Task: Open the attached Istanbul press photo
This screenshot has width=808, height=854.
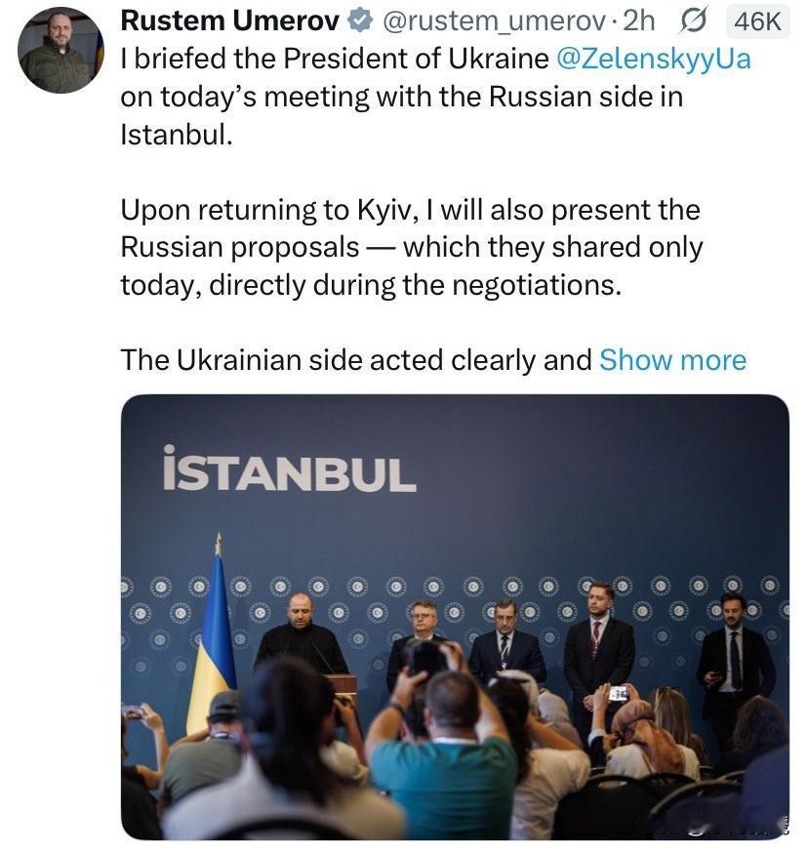Action: click(x=455, y=617)
